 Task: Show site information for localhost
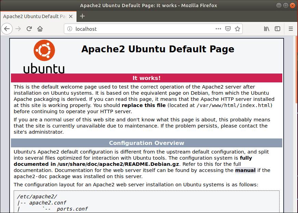tap(70, 29)
